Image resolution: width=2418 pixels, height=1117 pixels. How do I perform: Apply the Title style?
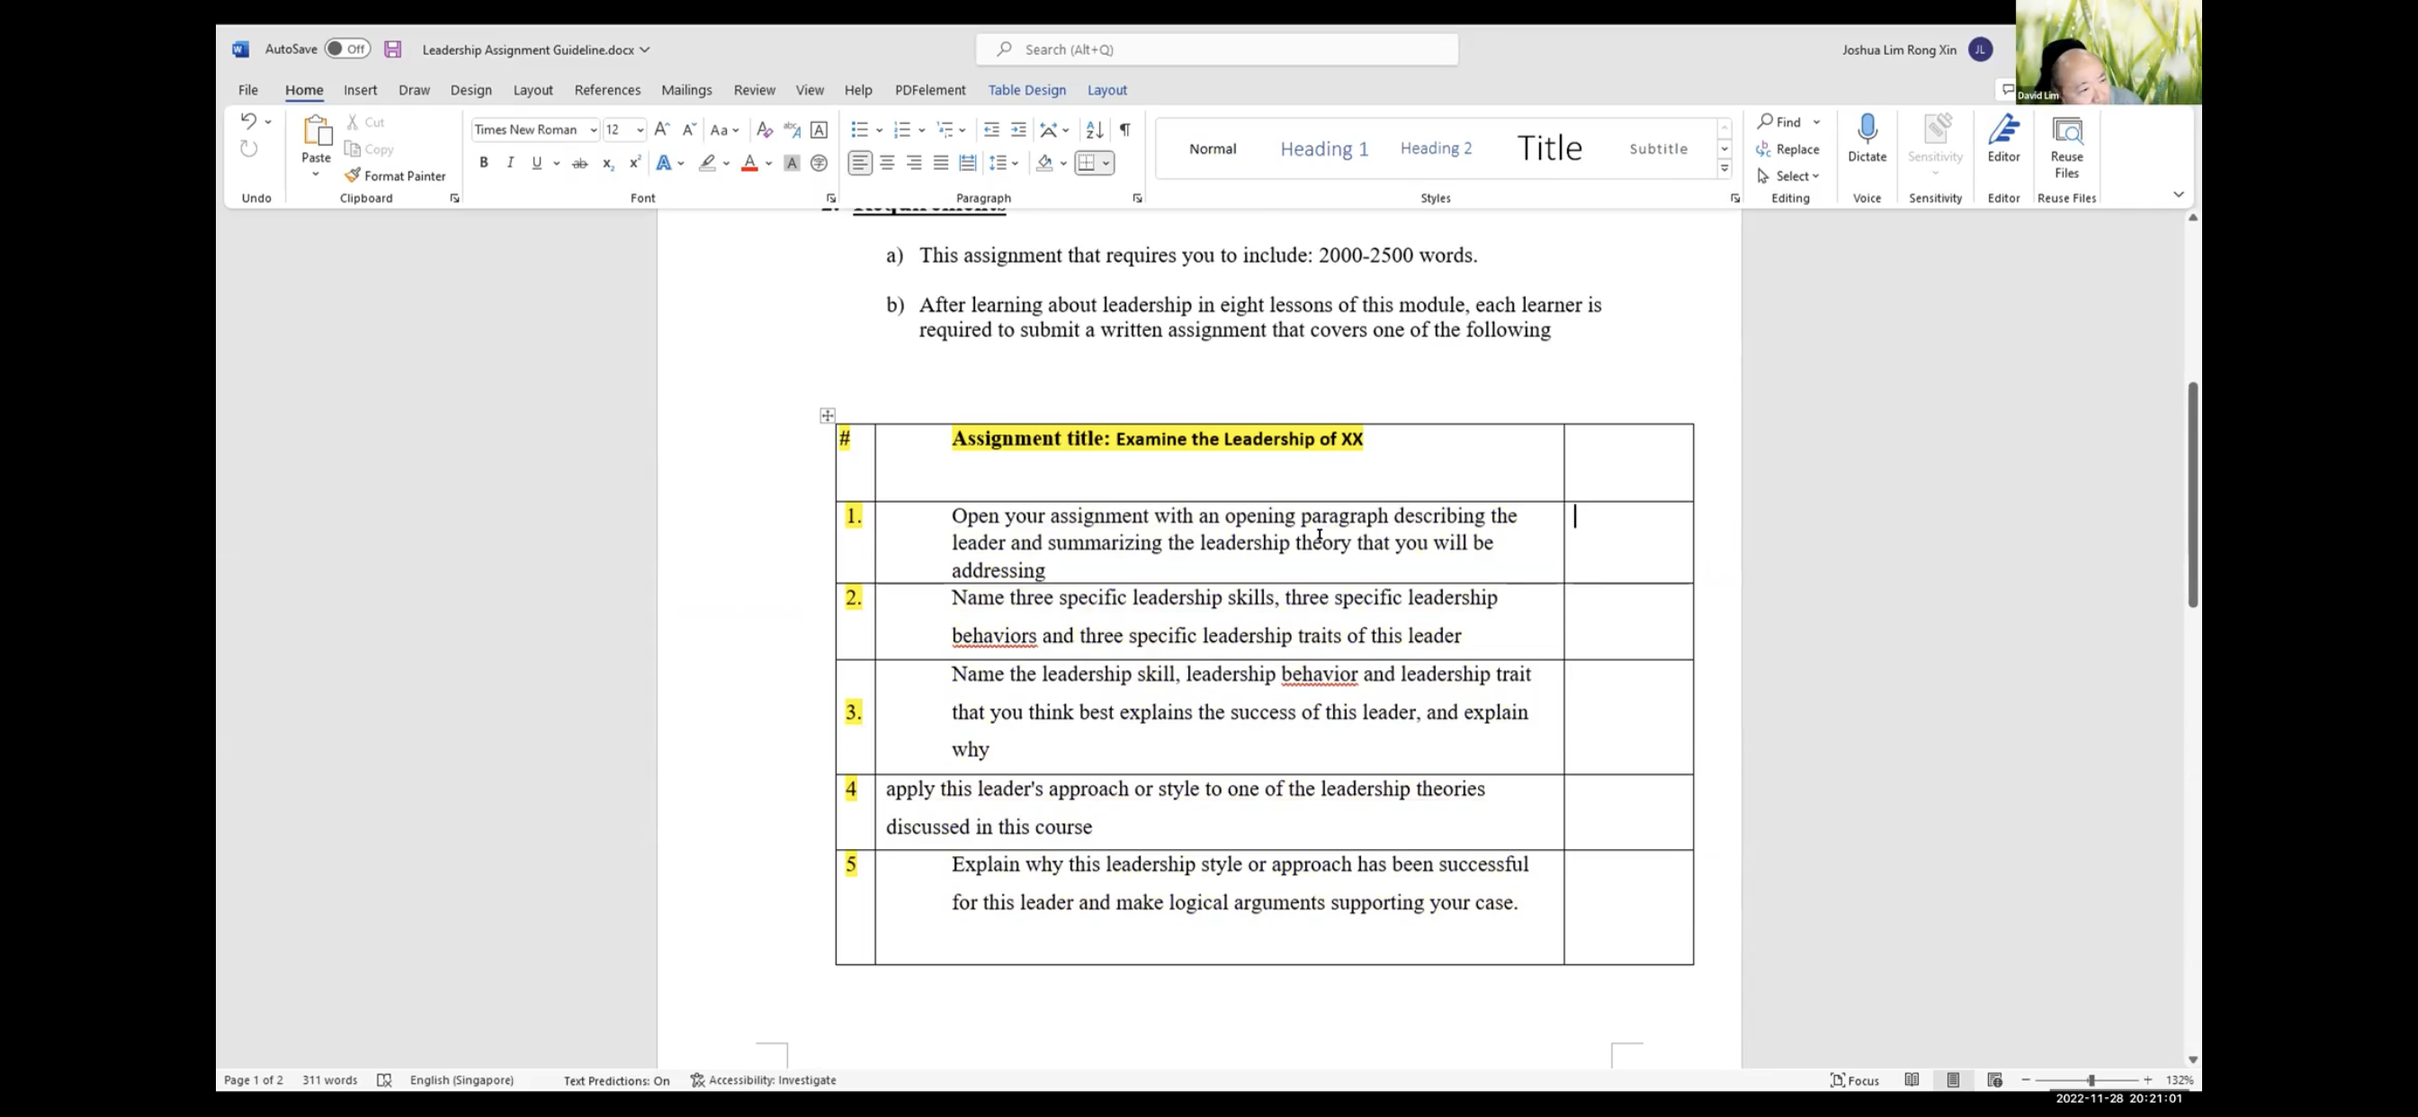pos(1550,148)
